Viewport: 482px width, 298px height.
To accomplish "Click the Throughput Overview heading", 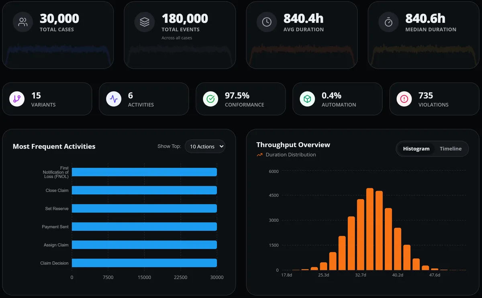I will pos(293,145).
